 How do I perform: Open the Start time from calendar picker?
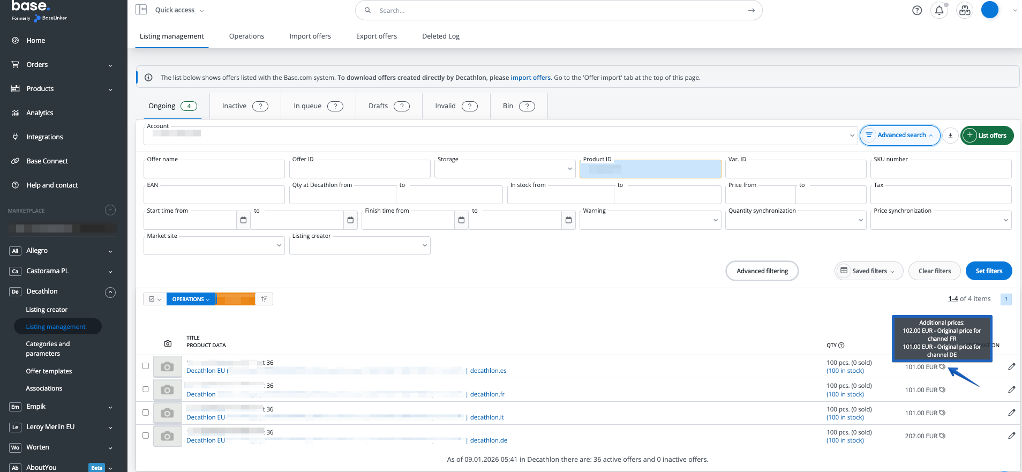(x=243, y=220)
